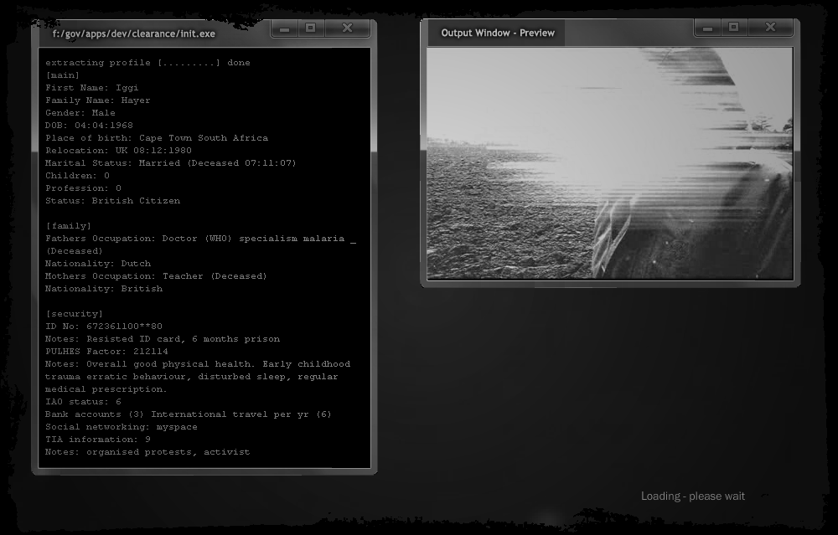Select the 'TIA information: 9' line

[98, 440]
